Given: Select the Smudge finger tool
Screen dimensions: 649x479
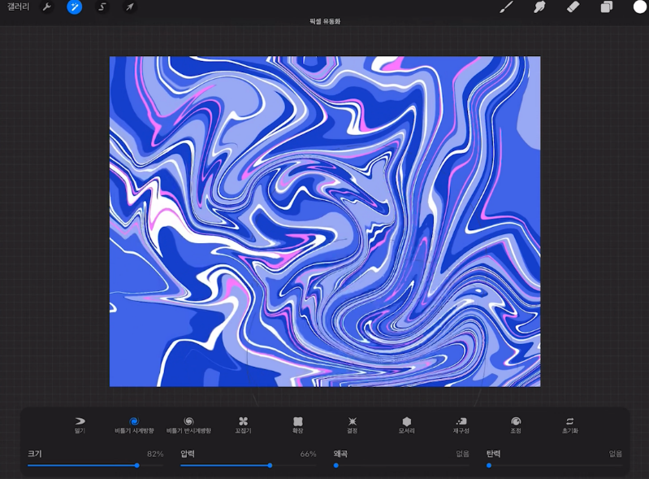Looking at the screenshot, I should point(539,7).
